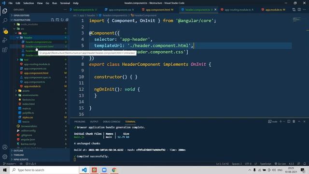This screenshot has width=309, height=174.
Task: Open the Accounts menu icon
Action: pyautogui.click(x=5, y=147)
